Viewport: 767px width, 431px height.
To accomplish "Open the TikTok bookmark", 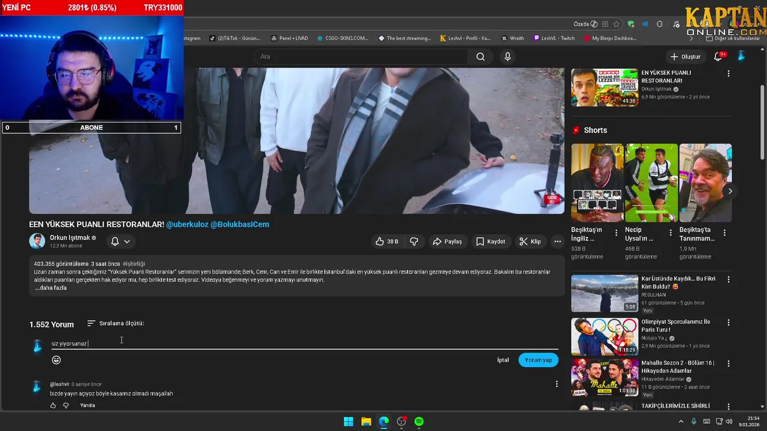I will pos(235,38).
